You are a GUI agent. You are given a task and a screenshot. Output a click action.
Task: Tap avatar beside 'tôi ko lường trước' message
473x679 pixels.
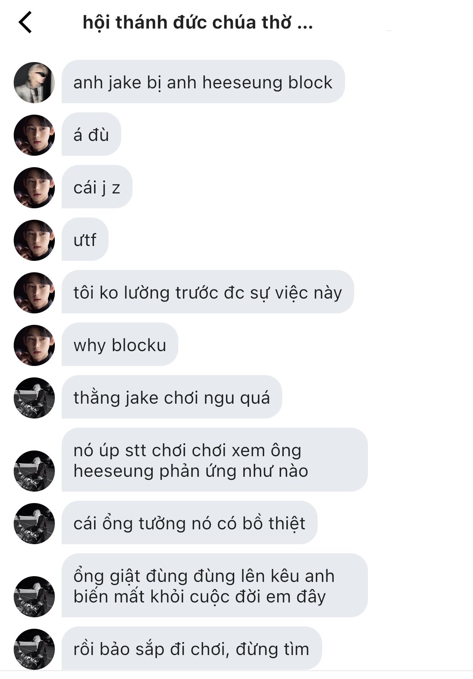pos(34,293)
